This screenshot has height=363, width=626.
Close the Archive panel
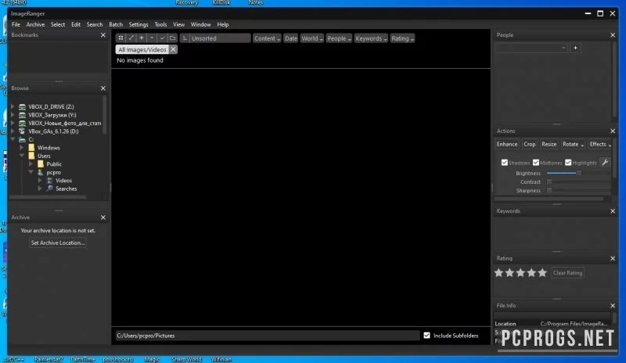(103, 217)
